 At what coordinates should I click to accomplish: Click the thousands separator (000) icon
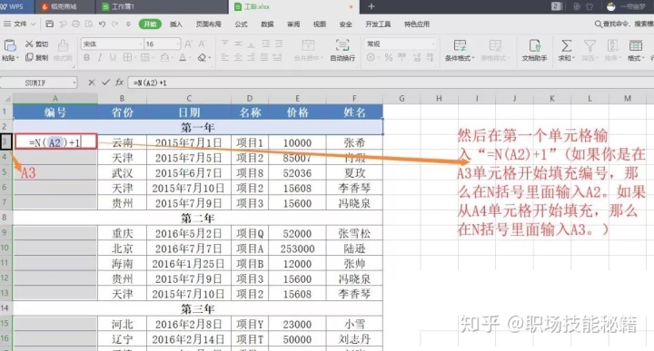click(402, 57)
